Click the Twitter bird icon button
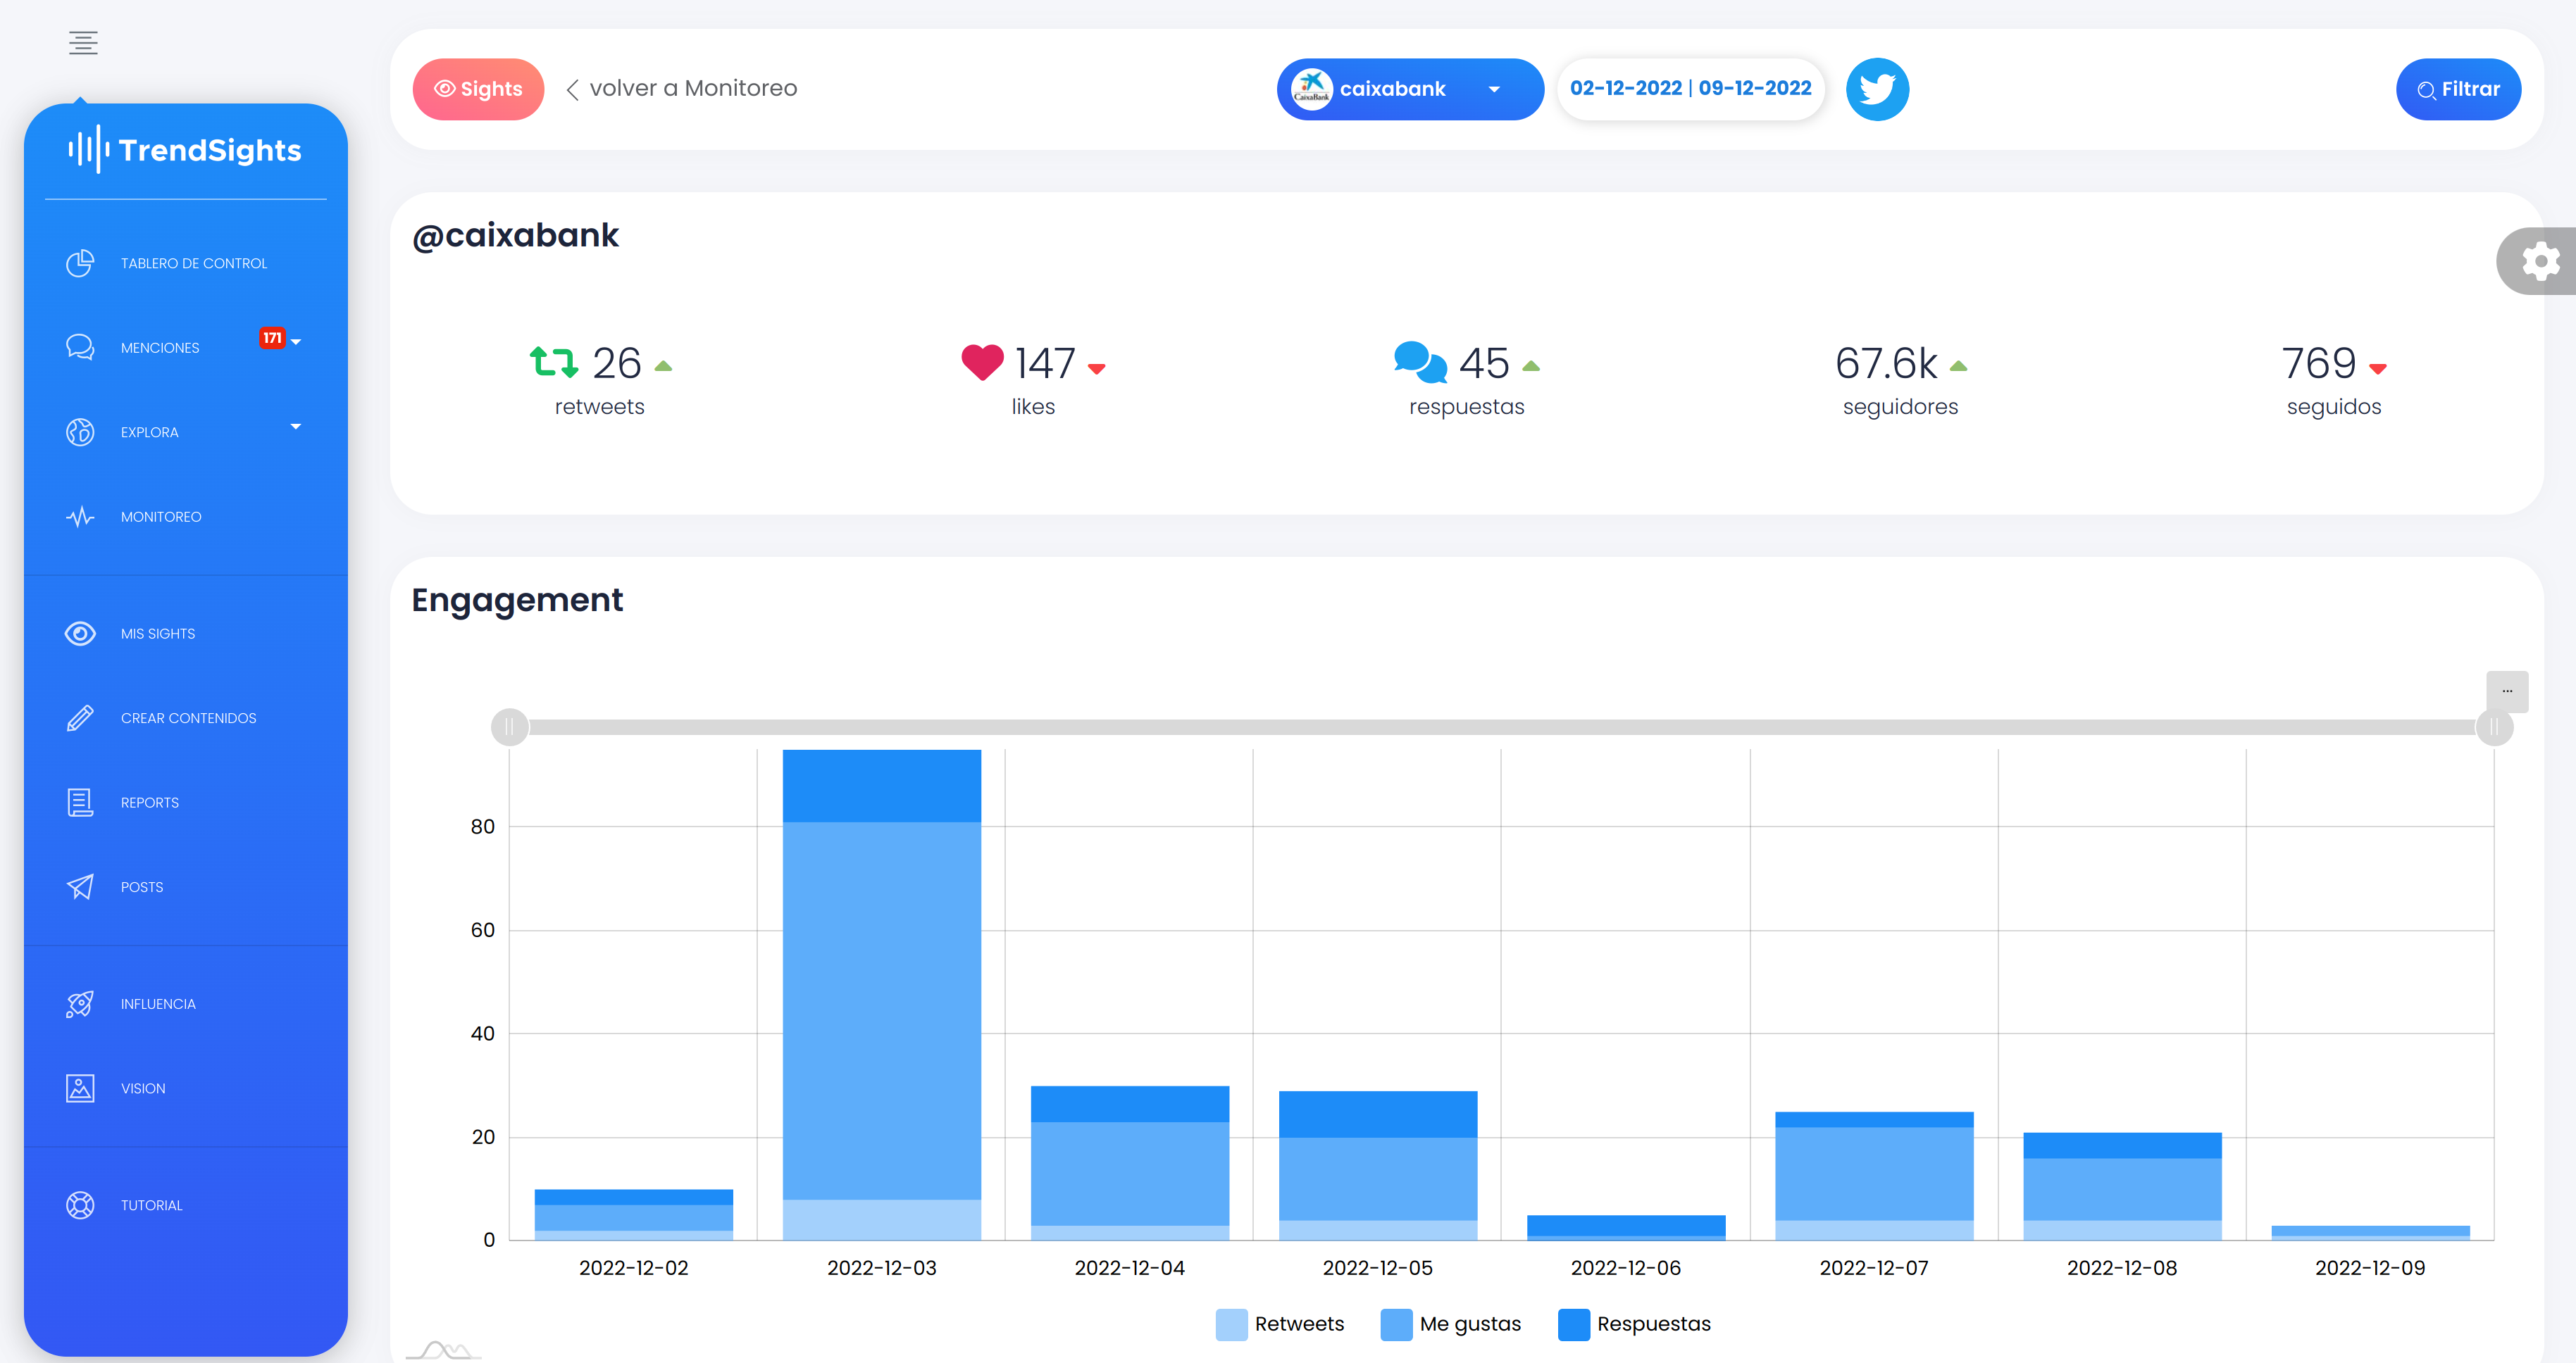 pyautogui.click(x=1877, y=89)
